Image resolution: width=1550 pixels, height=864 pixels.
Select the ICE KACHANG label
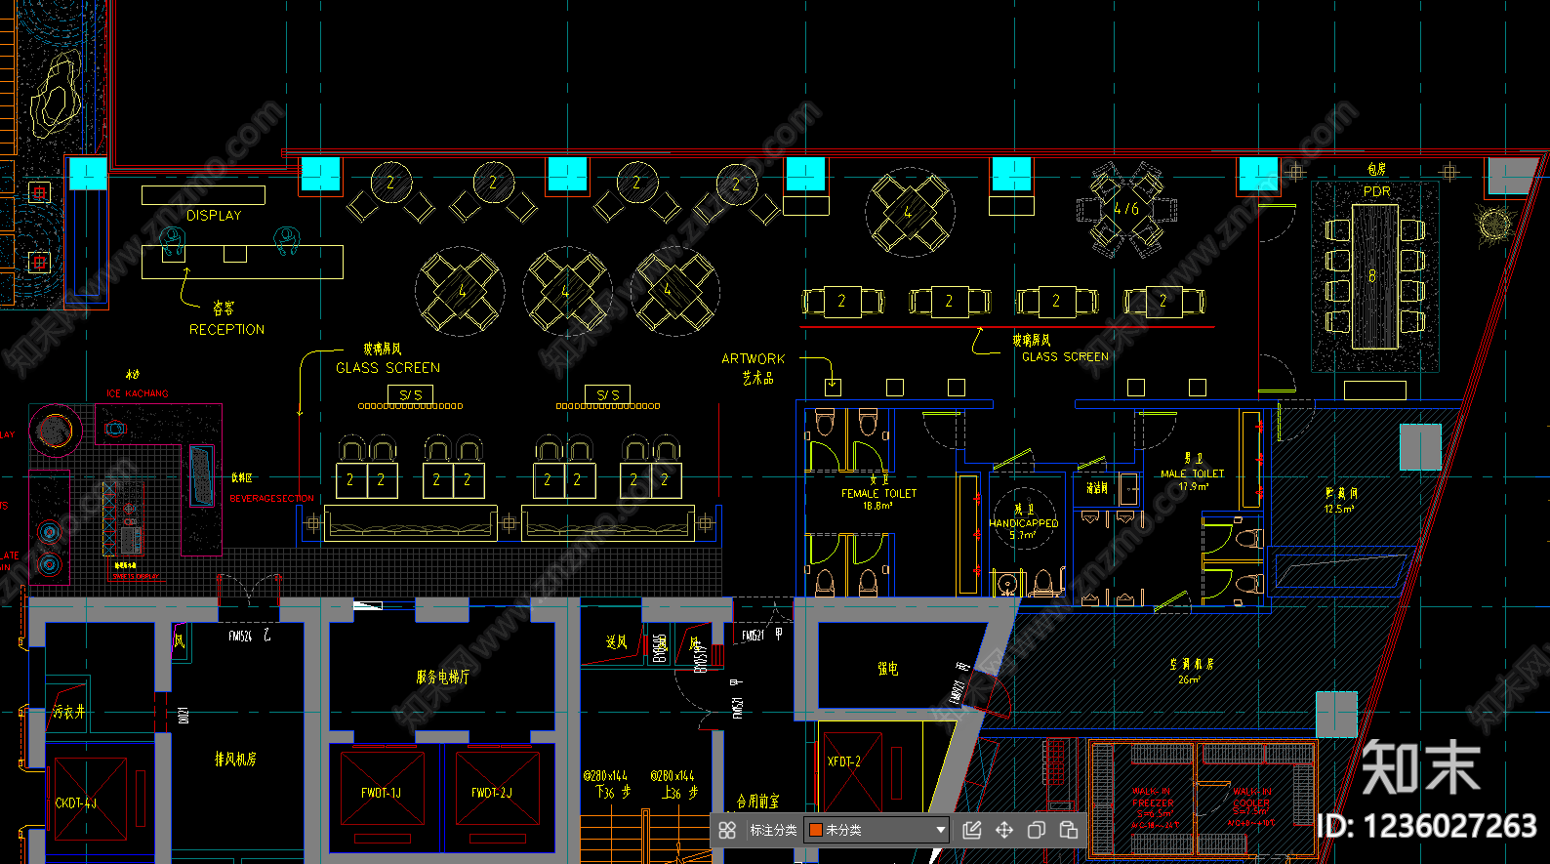pyautogui.click(x=138, y=393)
